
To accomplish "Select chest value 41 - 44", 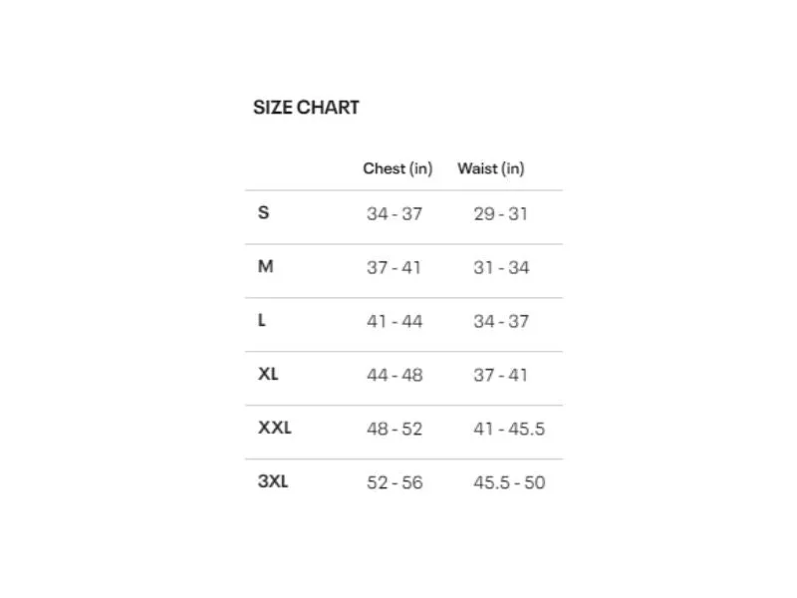I will click(x=395, y=322).
